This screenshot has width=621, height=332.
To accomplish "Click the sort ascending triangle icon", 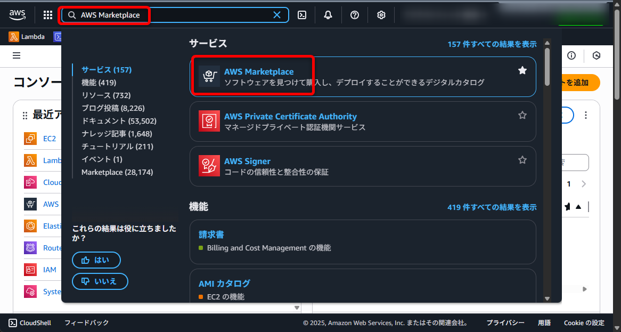I will [578, 206].
